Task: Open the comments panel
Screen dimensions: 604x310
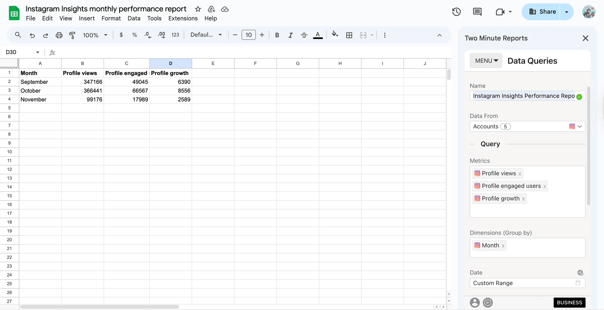Action: pos(477,12)
